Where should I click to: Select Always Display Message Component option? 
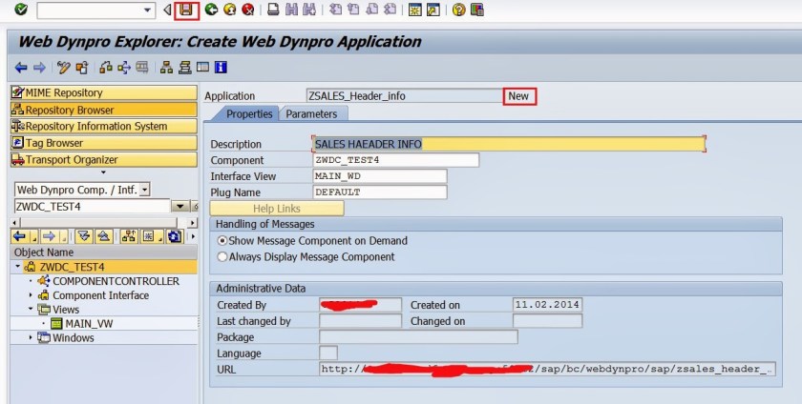pyautogui.click(x=222, y=256)
